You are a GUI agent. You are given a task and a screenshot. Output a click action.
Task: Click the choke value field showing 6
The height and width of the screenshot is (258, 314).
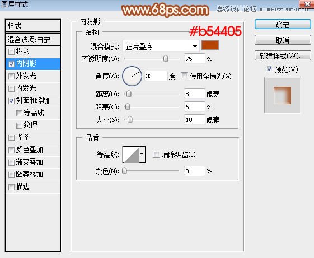194,107
